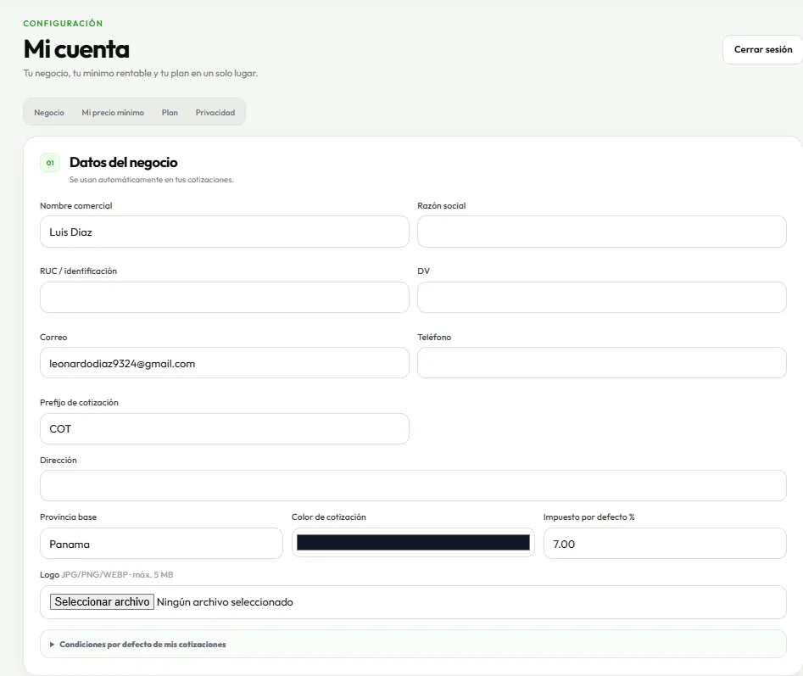803x676 pixels.
Task: Go to the Privacidad tab
Action: pyautogui.click(x=215, y=112)
